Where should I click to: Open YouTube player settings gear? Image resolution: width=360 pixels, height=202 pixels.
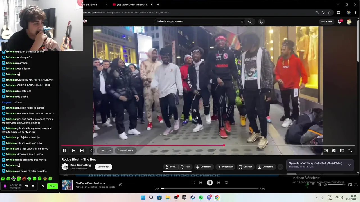coord(334,151)
